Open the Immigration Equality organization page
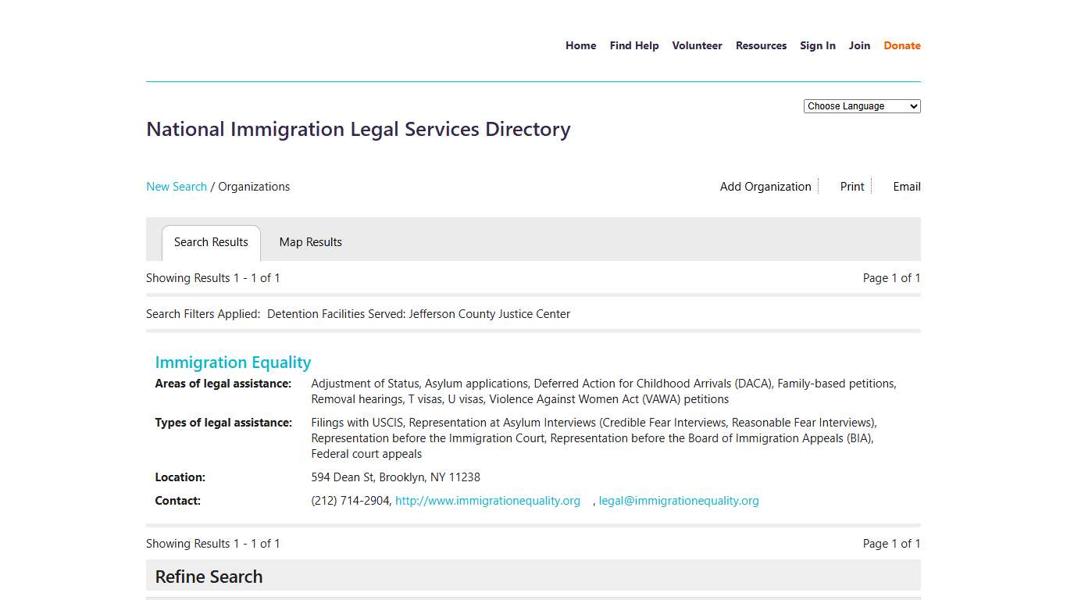This screenshot has width=1067, height=600. [233, 362]
